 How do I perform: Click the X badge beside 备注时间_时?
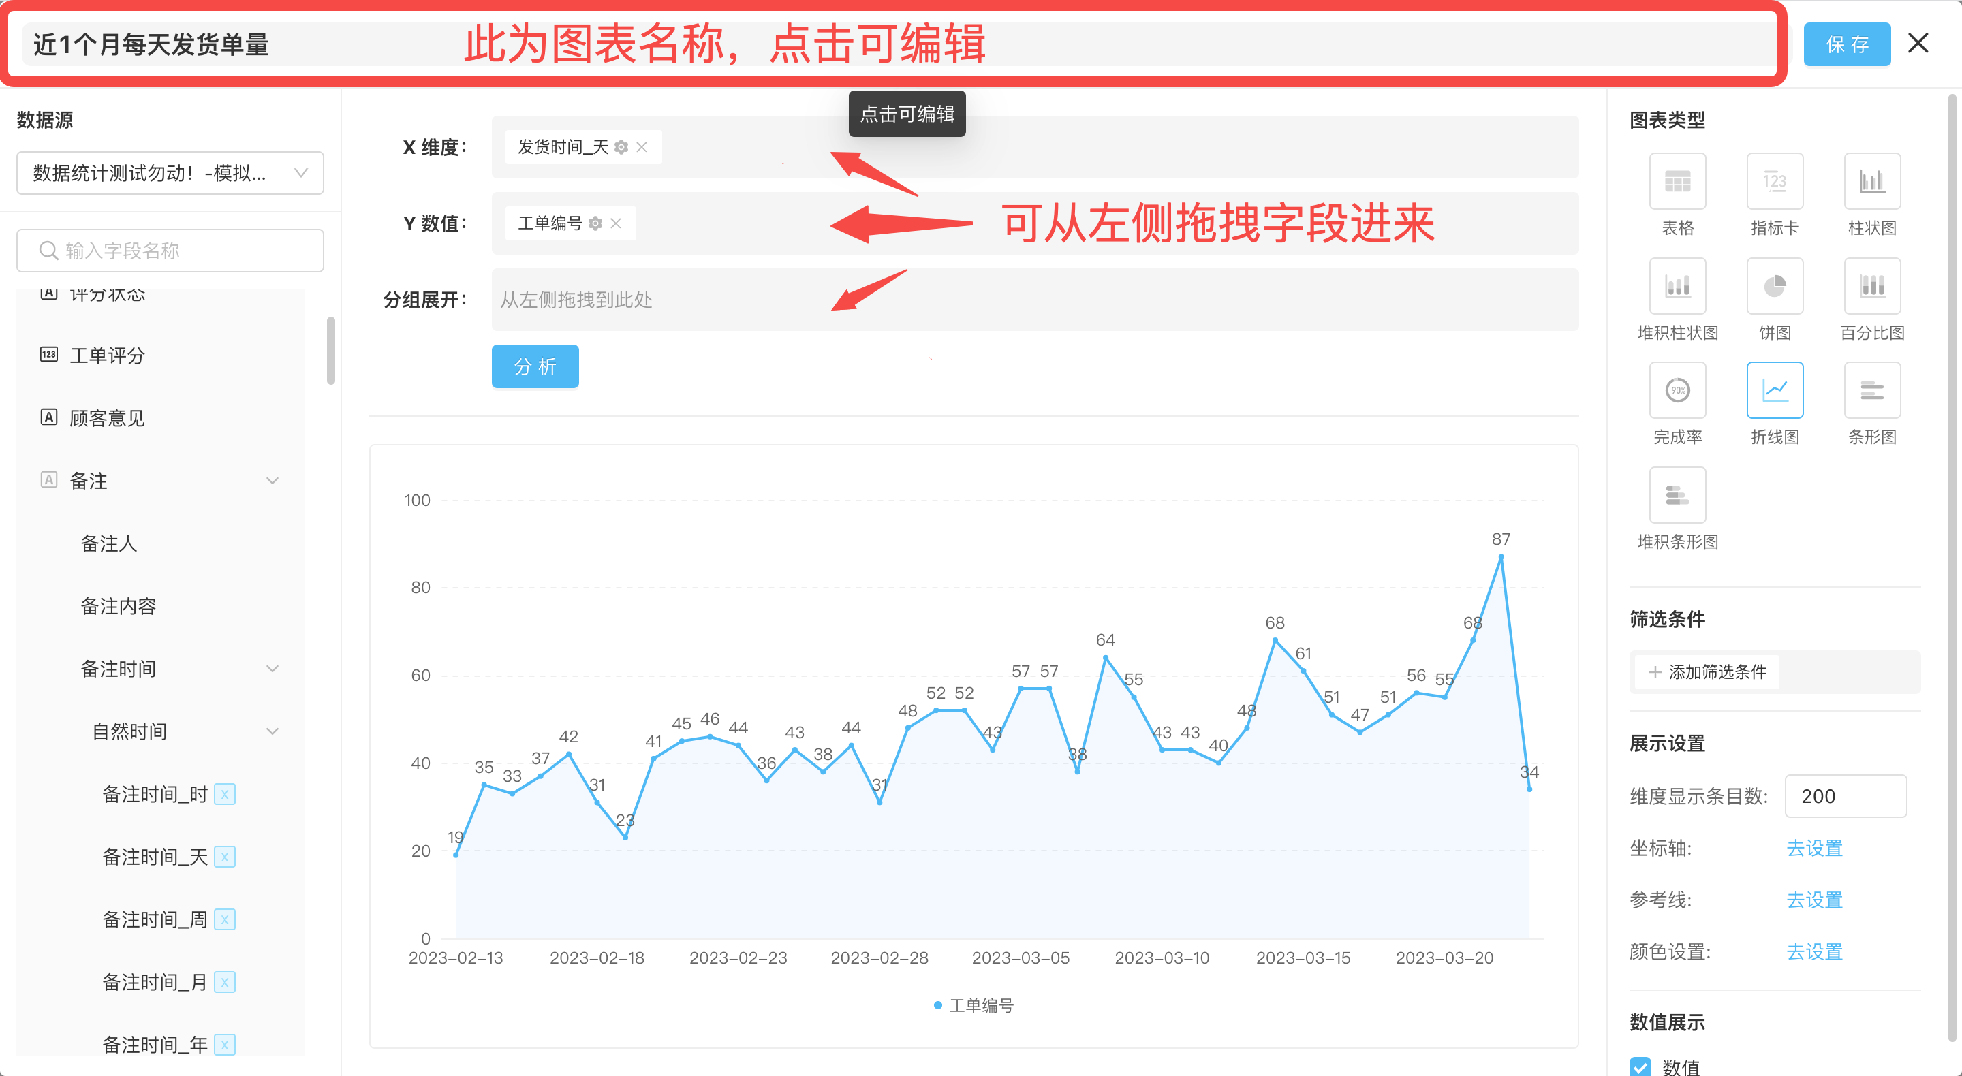click(225, 794)
